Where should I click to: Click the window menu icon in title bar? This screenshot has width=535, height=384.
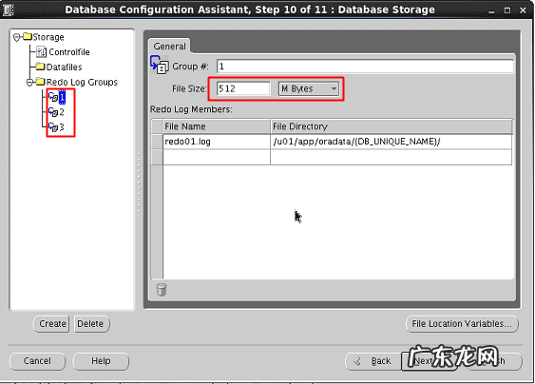pos(9,10)
